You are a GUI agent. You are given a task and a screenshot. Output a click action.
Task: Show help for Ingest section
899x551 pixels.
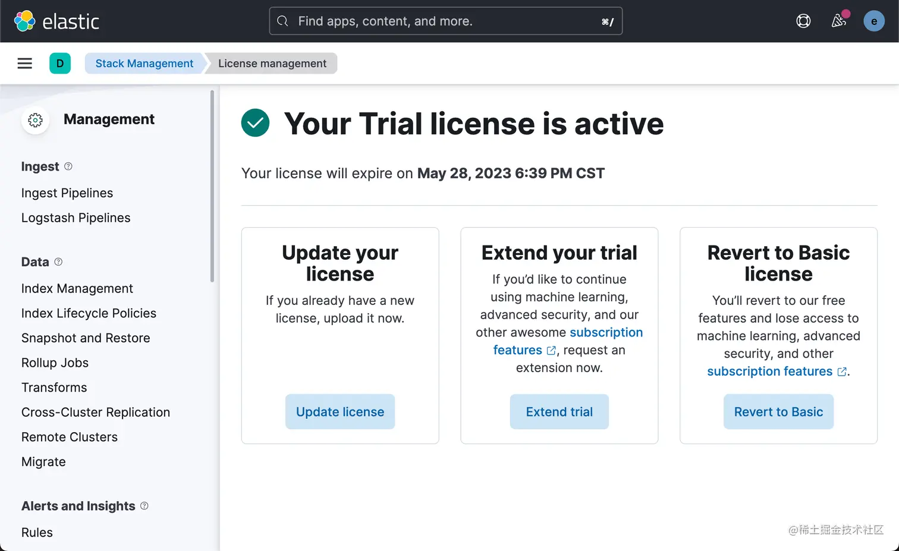pos(68,166)
